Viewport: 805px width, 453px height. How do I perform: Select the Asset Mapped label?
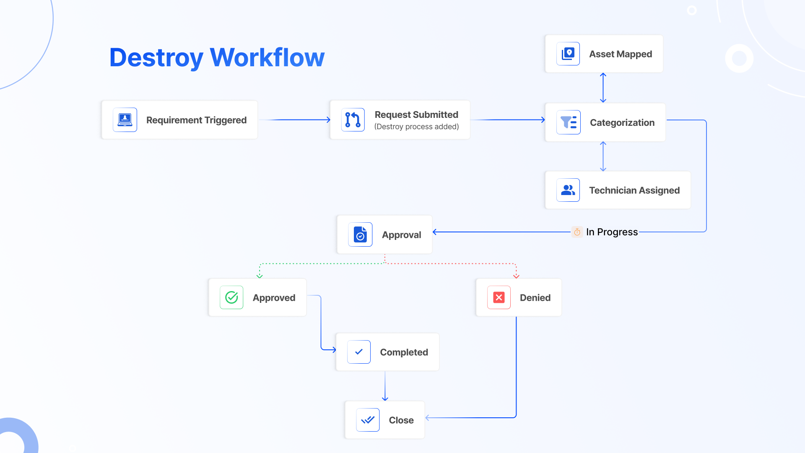[x=621, y=54]
